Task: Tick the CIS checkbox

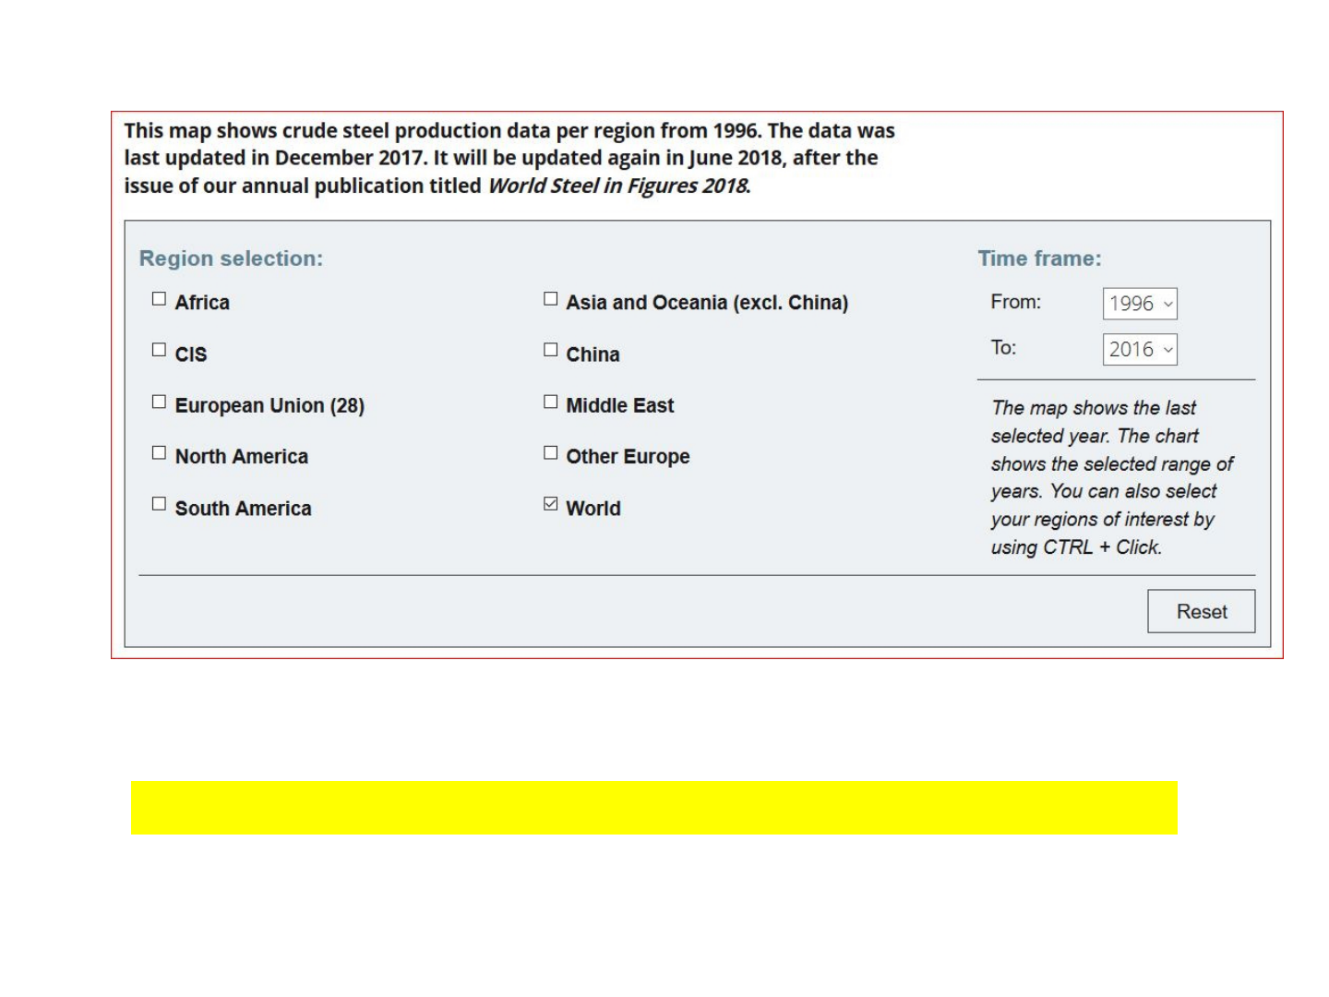Action: (x=159, y=351)
